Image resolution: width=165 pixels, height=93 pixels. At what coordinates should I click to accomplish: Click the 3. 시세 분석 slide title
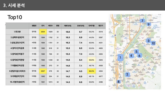point(14,5)
